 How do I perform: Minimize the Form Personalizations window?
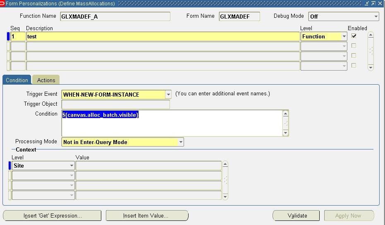367,3
